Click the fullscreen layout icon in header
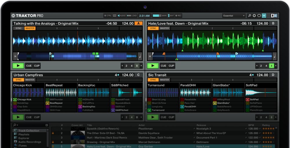Image resolution: width=290 pixels, height=148 pixels. (264, 16)
